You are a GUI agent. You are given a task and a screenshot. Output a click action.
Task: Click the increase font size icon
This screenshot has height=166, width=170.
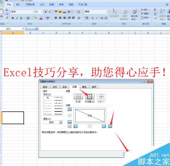click(x=46, y=12)
